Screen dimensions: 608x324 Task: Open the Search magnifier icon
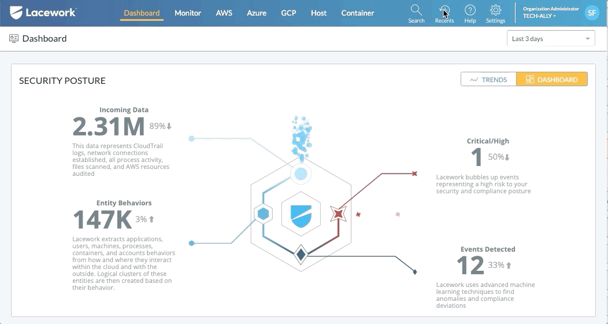click(x=416, y=10)
